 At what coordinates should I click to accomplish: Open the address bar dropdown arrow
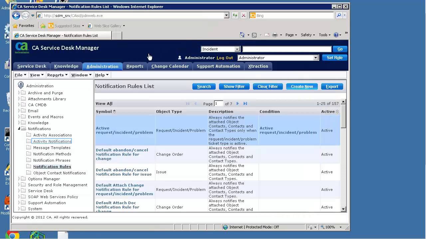(x=227, y=15)
